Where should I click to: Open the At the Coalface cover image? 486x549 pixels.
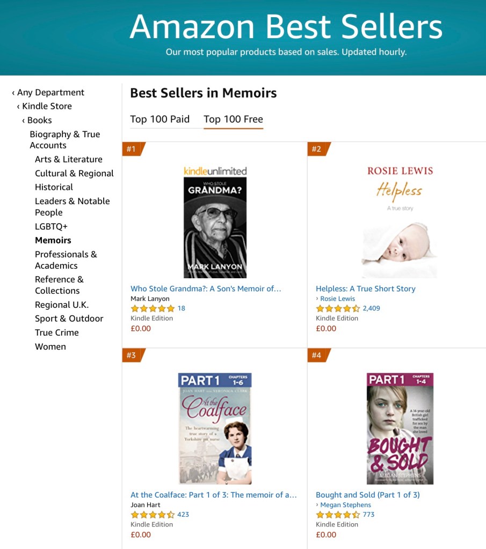coord(215,428)
